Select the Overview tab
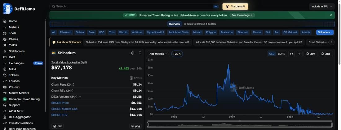341x130 pixels. 175,24
